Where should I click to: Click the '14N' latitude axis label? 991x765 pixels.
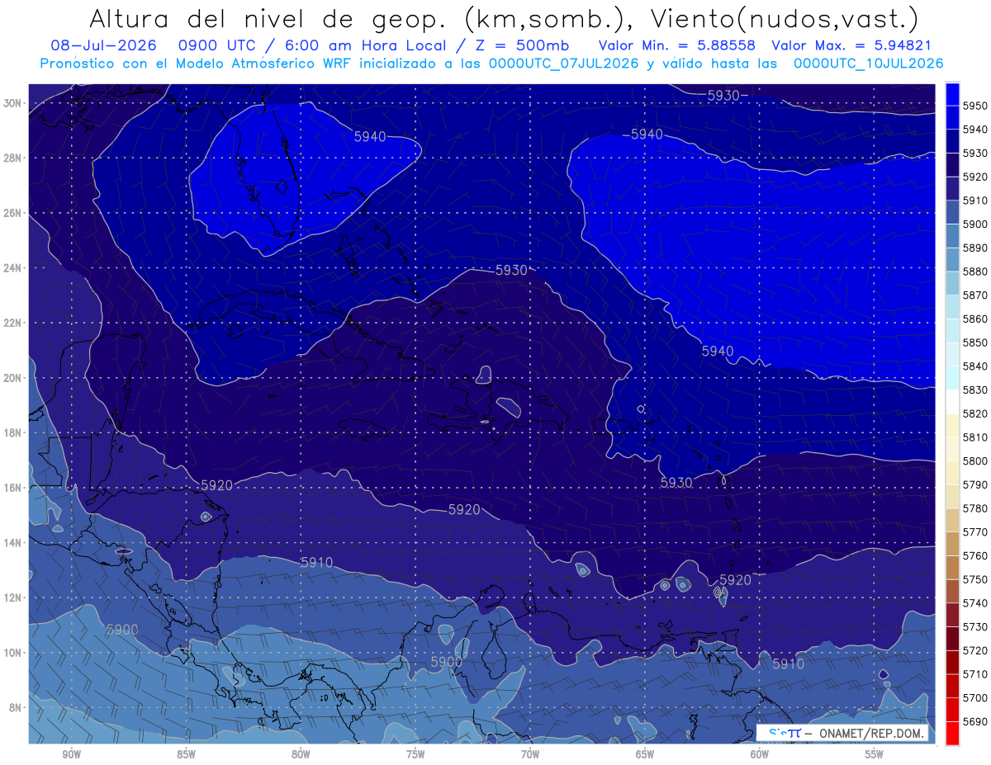coord(12,542)
